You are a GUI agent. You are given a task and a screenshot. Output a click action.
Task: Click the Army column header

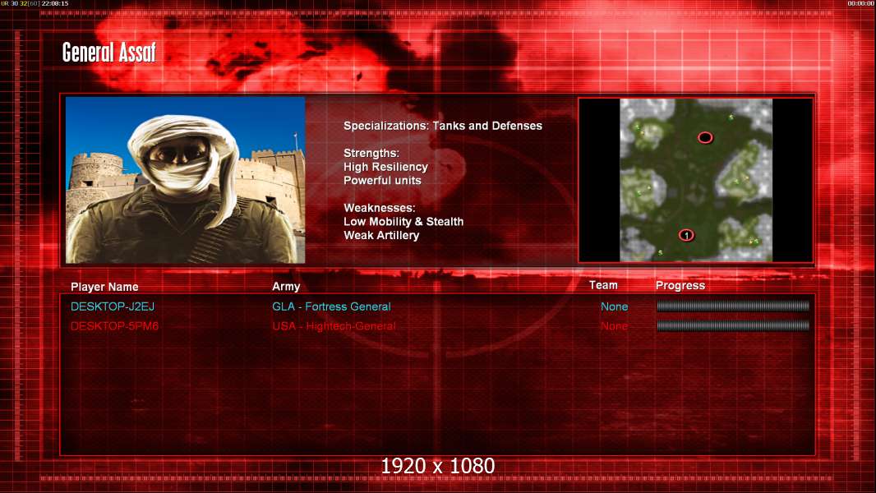[x=286, y=287]
